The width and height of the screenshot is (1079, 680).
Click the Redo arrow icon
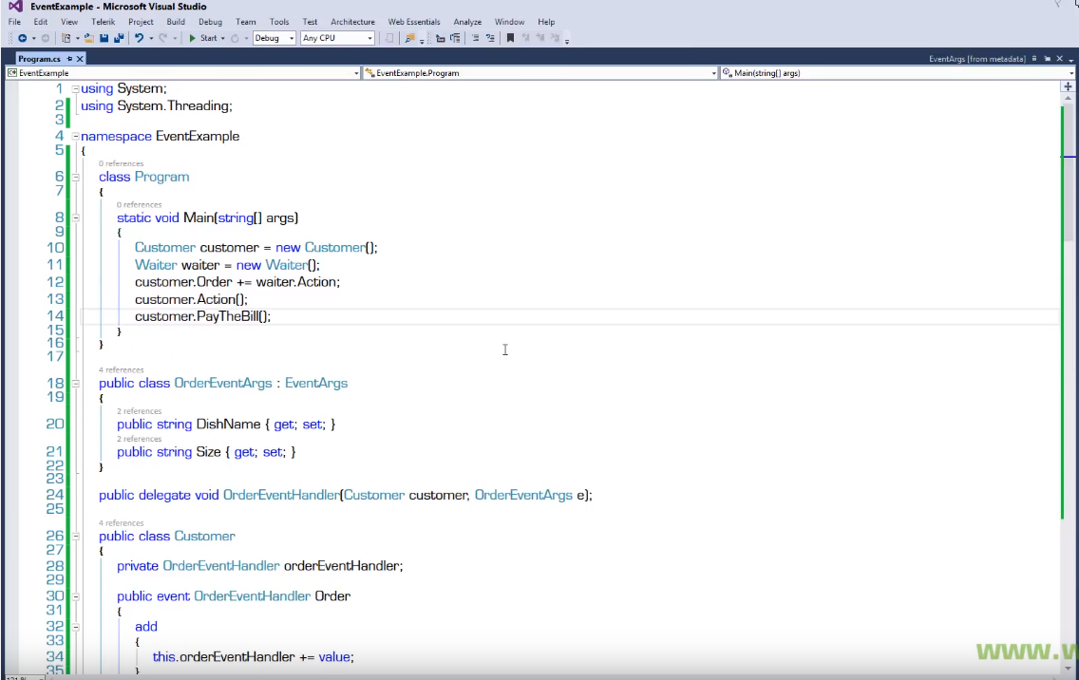[x=163, y=39]
